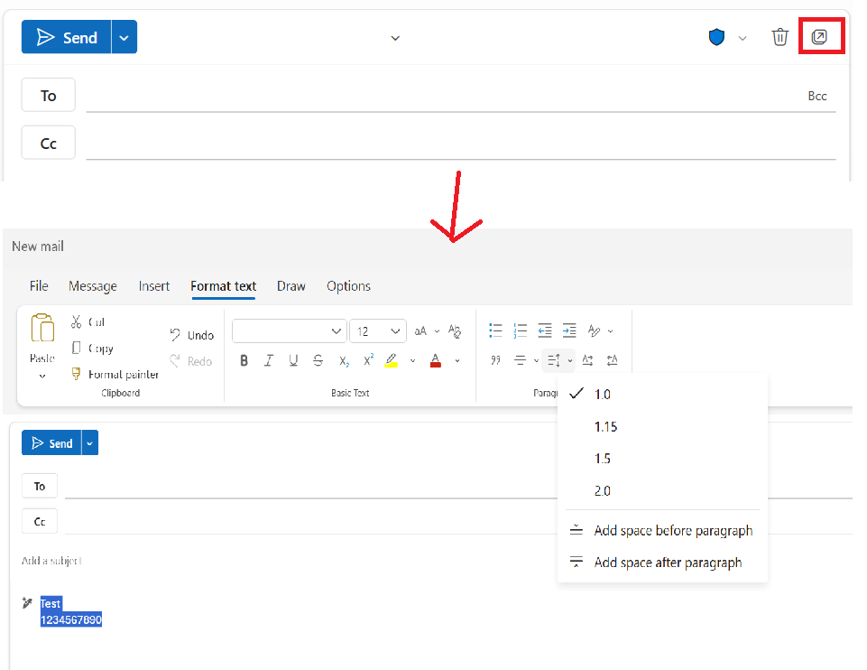Screen dimensions: 867x670
Task: Expand the Styles dropdown arrow
Action: [611, 330]
